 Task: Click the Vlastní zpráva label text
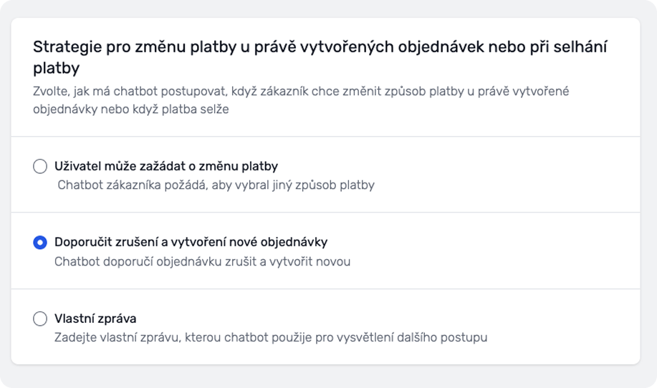point(95,319)
